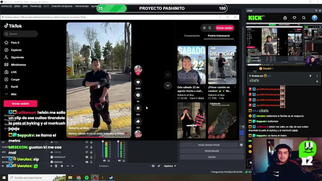The height and width of the screenshot is (181, 322).
Task: Unpin the pinned chat message
Action: point(310,76)
